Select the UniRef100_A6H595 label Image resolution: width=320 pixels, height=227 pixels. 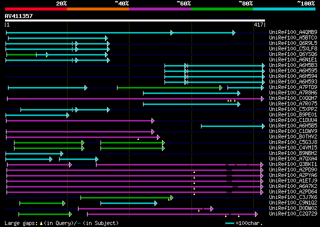[293, 70]
